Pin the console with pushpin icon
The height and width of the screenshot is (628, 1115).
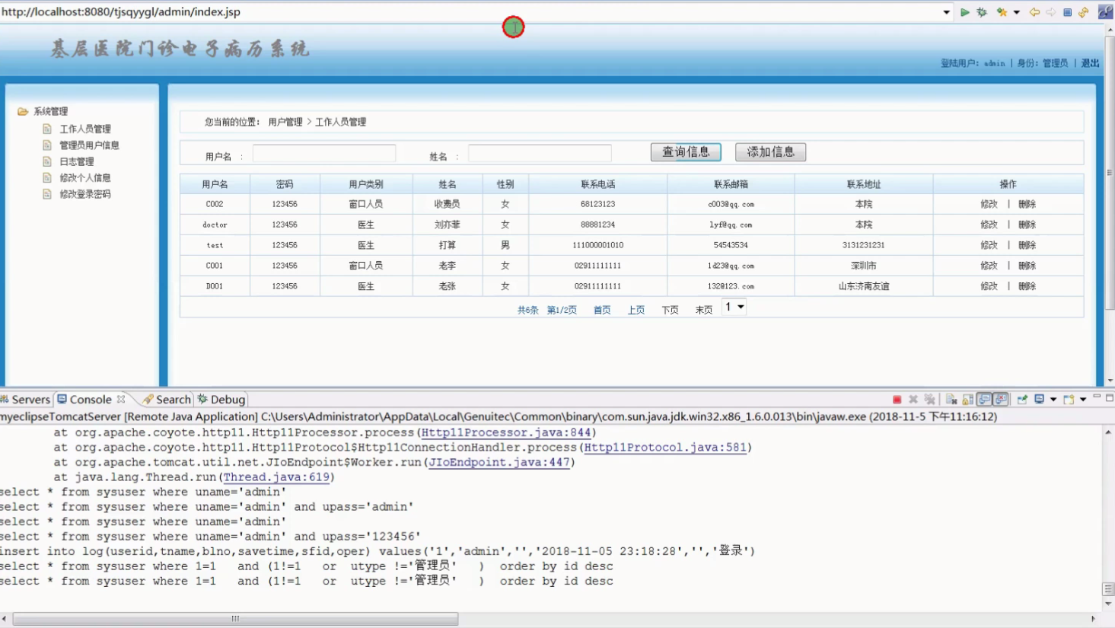(x=1022, y=400)
